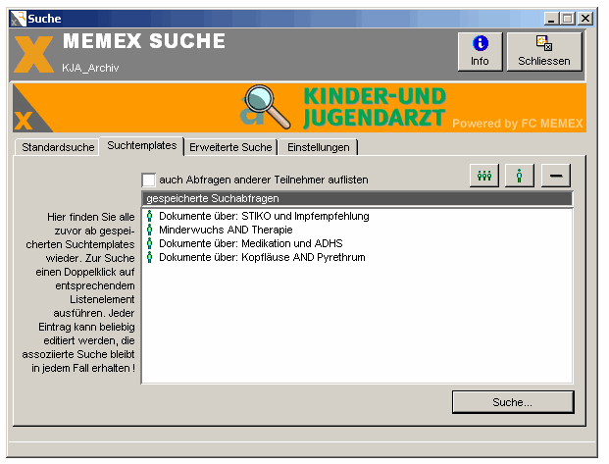Click the orange MEMEX X logo
The height and width of the screenshot is (464, 609).
[x=34, y=53]
